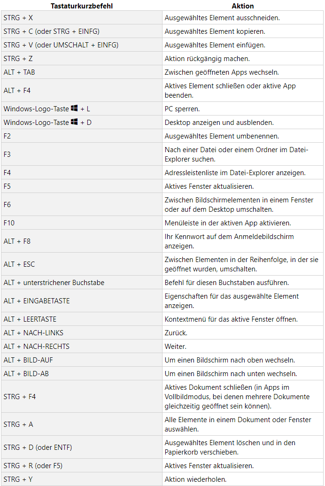The image size is (325, 486).
Task: Click 'Adressleistenliste im Datei-Explorer anzeigen.' text
Action: coord(235,172)
